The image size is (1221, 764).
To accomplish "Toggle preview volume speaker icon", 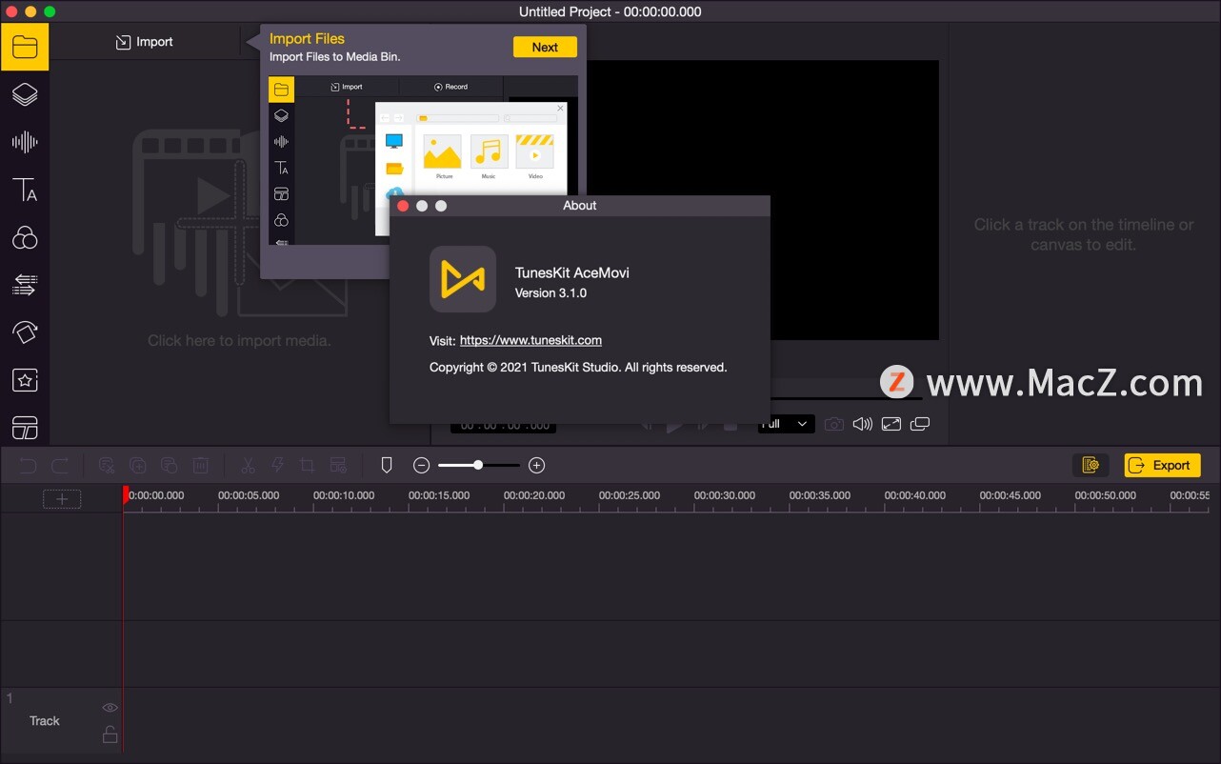I will (863, 424).
